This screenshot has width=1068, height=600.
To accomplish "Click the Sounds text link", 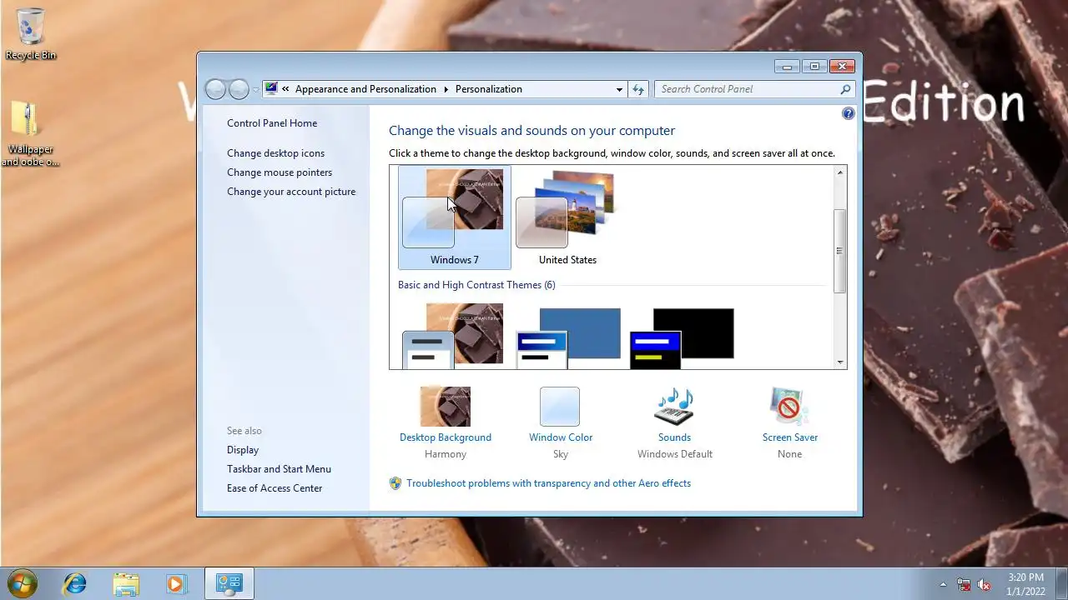I will [x=674, y=437].
